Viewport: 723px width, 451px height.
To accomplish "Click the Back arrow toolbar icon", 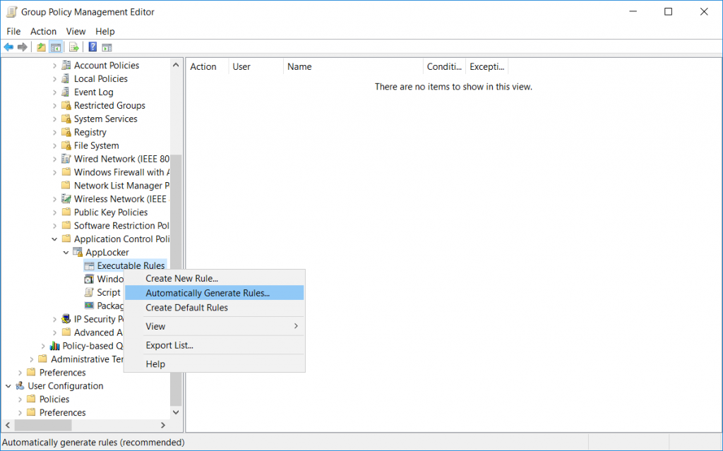I will point(8,47).
